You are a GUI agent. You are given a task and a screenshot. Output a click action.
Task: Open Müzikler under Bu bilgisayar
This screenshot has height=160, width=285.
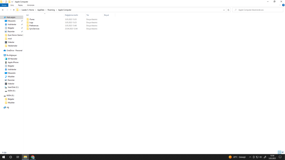[x=11, y=76]
